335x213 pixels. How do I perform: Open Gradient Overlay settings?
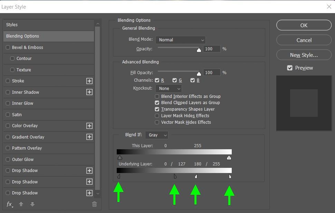pos(28,137)
